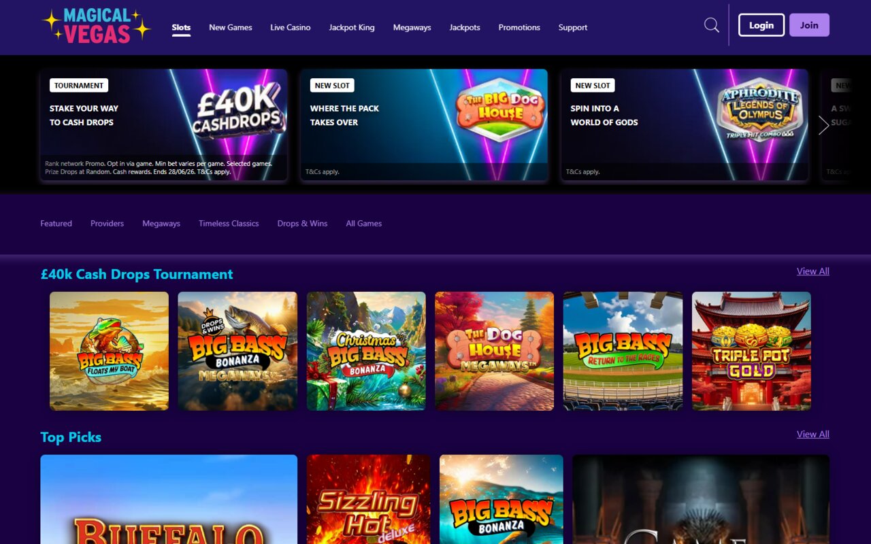The image size is (871, 544).
Task: Open the Aphrodite Legends of Olympus banner
Action: [685, 125]
